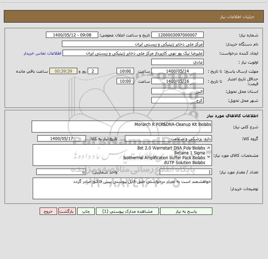Click need date field 1400/05/17
The image size is (268, 259).
pos(62,138)
